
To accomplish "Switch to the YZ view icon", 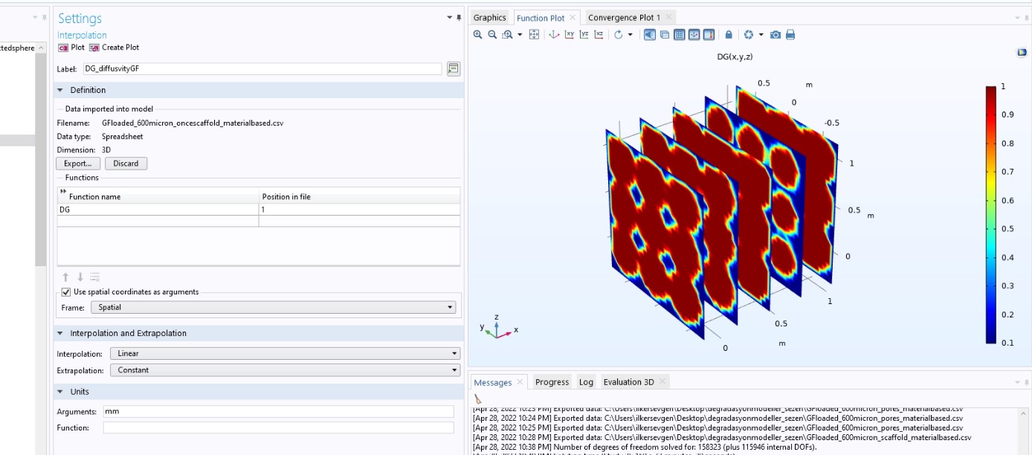I will tap(584, 35).
